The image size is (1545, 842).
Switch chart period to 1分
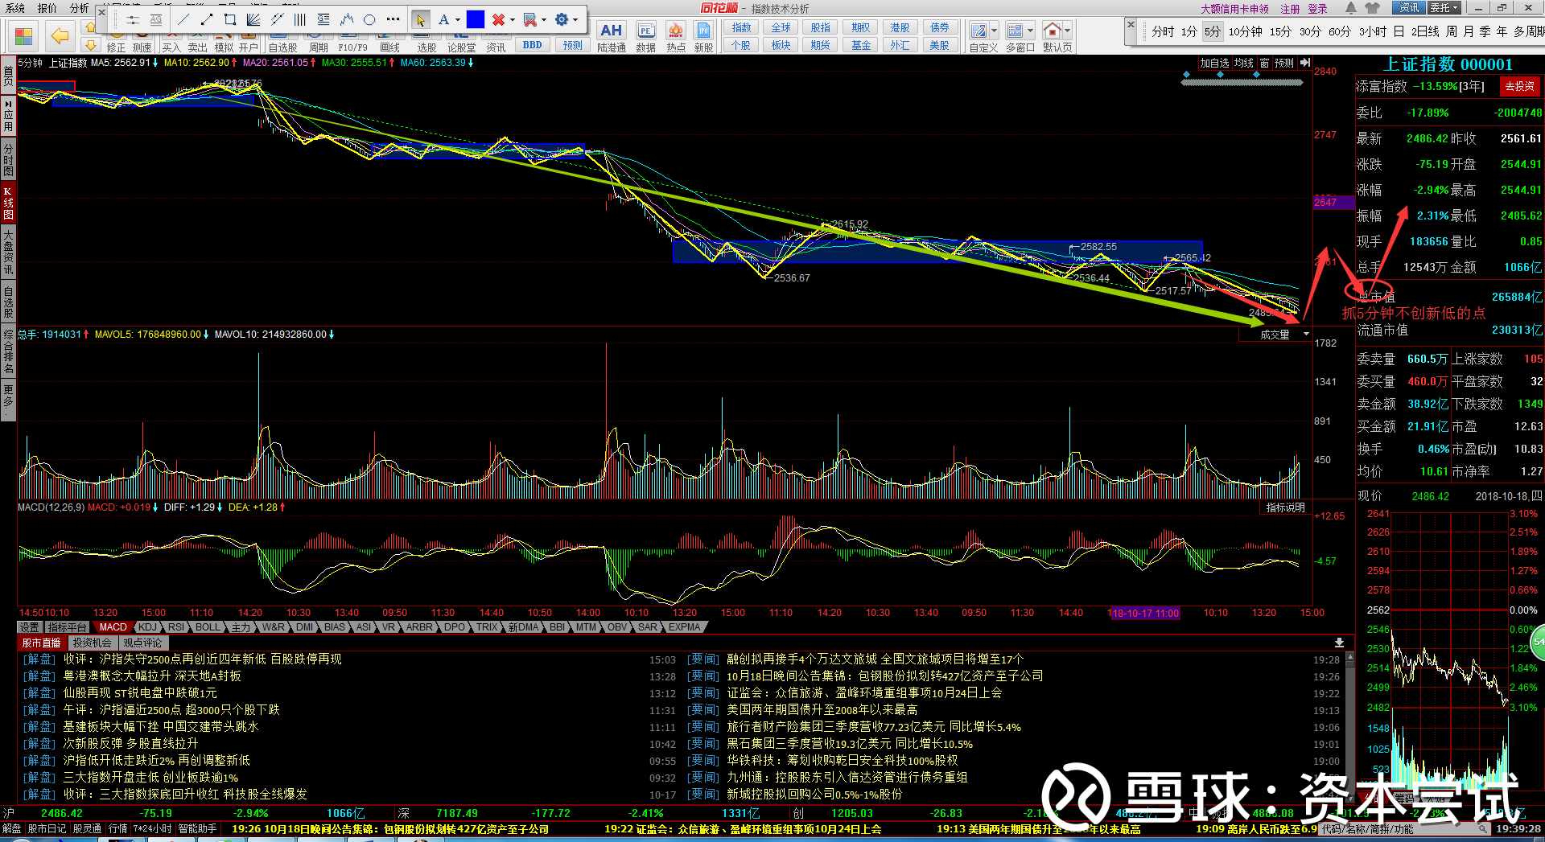click(1189, 31)
